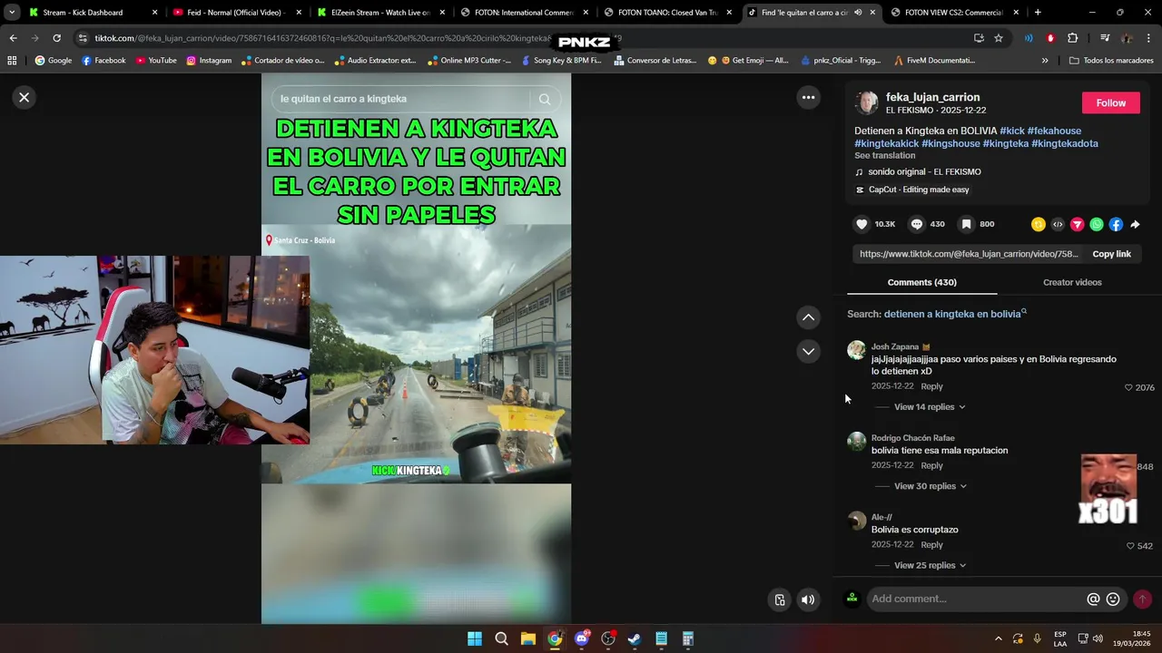Open the #kingtekadota hashtag
The width and height of the screenshot is (1162, 653).
(1065, 143)
